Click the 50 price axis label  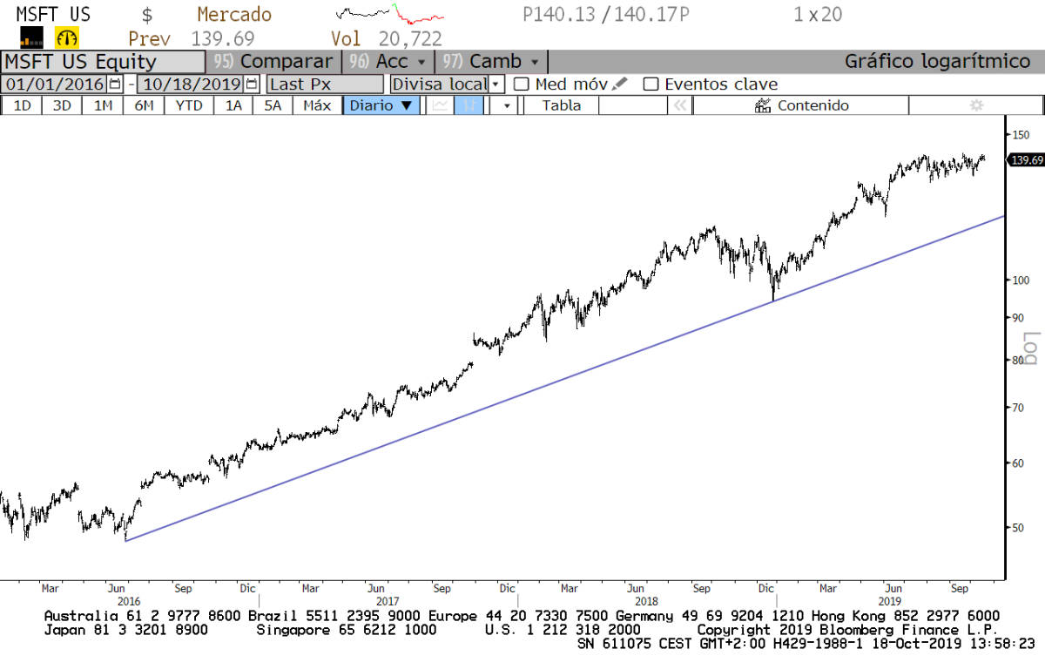pyautogui.click(x=1018, y=527)
